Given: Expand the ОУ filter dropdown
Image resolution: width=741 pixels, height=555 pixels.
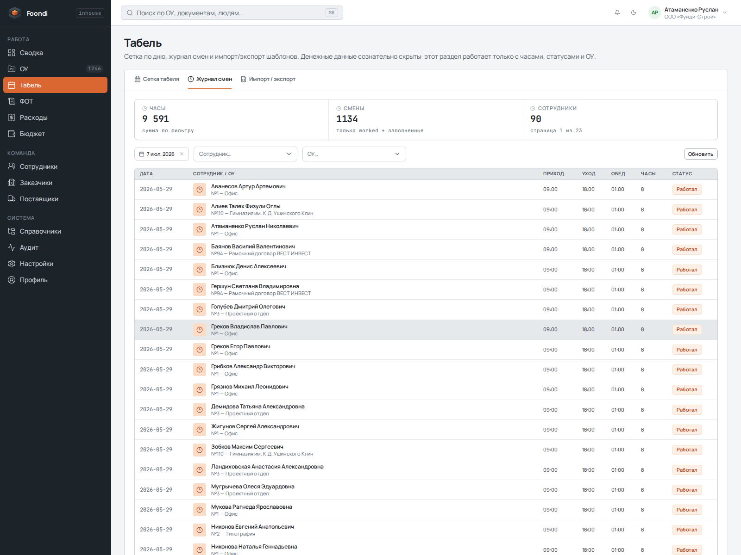Looking at the screenshot, I should point(354,154).
